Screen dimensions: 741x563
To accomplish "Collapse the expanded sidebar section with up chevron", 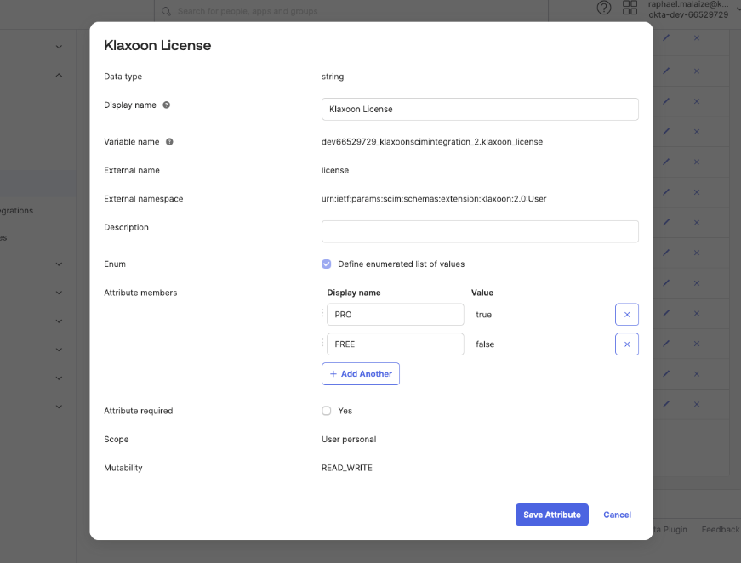I will coord(59,76).
